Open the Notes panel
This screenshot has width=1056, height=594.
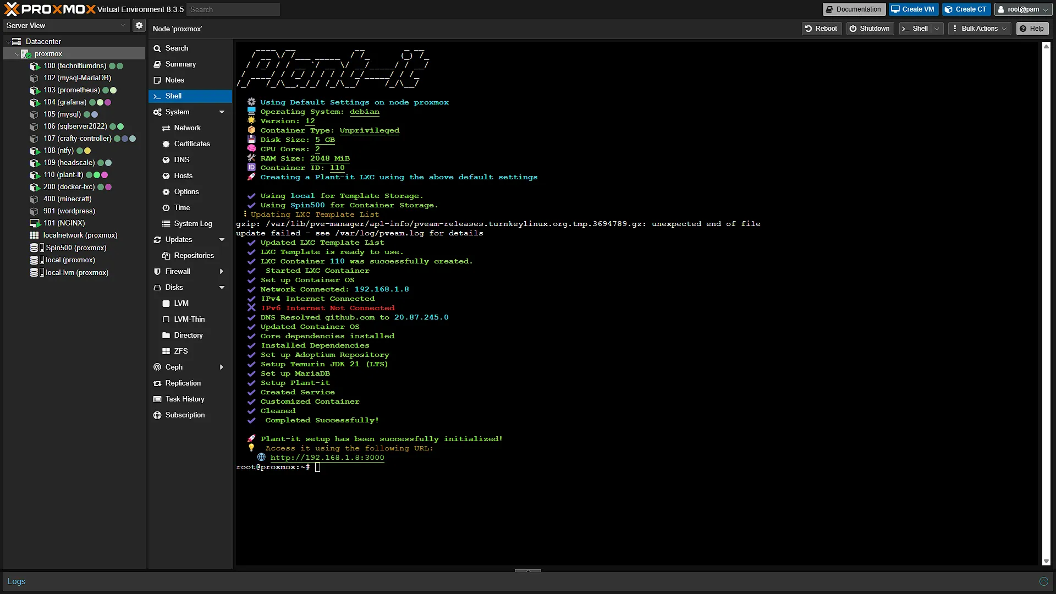(190, 80)
